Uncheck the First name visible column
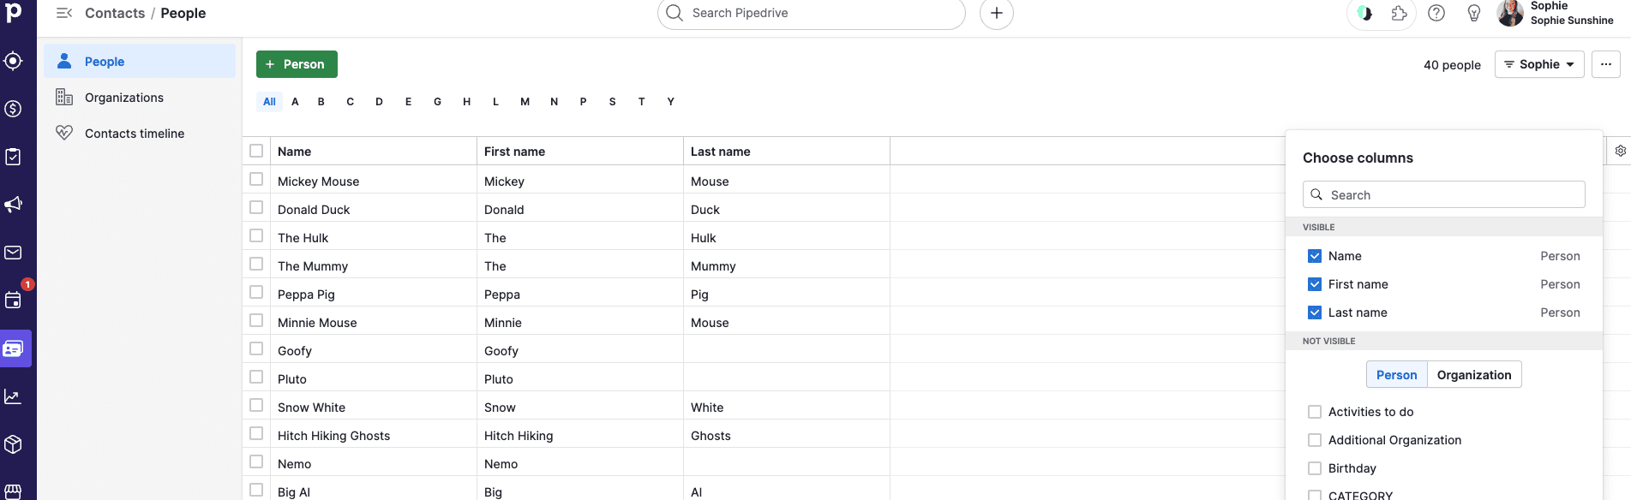1631x500 pixels. (x=1315, y=284)
